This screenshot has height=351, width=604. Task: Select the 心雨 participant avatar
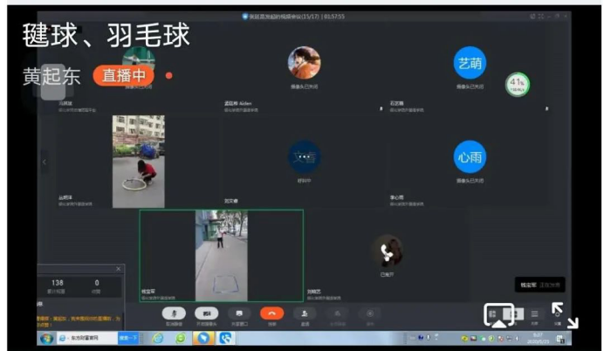tap(470, 157)
